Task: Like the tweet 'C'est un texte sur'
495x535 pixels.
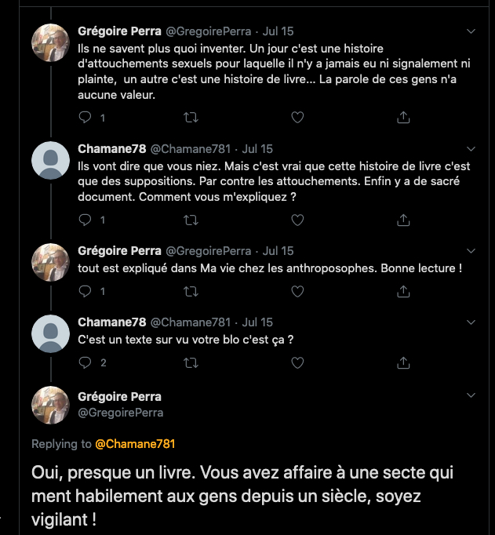Action: 297,362
